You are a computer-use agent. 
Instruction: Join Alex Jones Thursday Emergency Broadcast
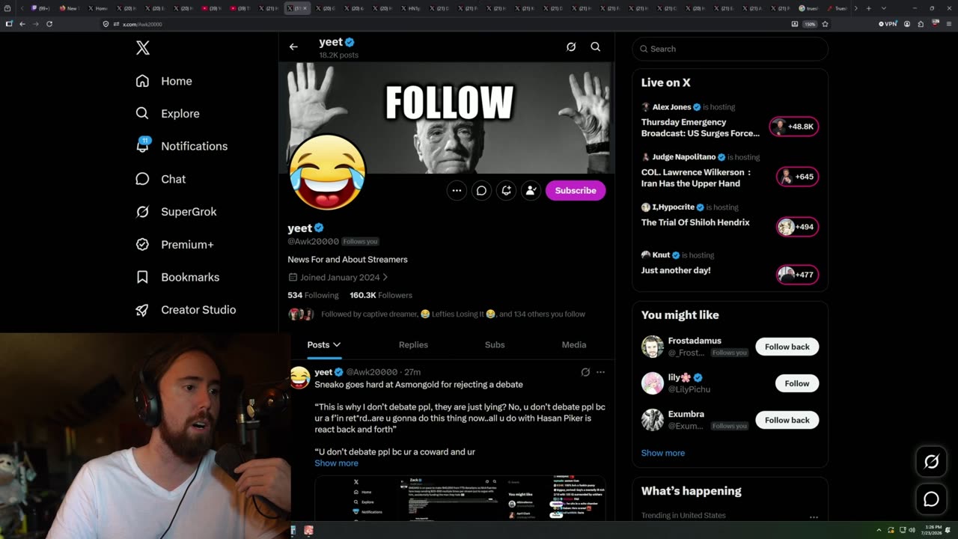click(x=701, y=127)
